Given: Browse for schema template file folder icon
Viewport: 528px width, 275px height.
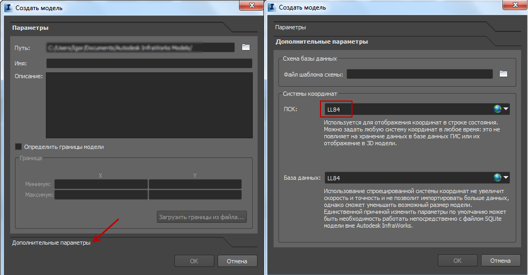Looking at the screenshot, I should [503, 73].
